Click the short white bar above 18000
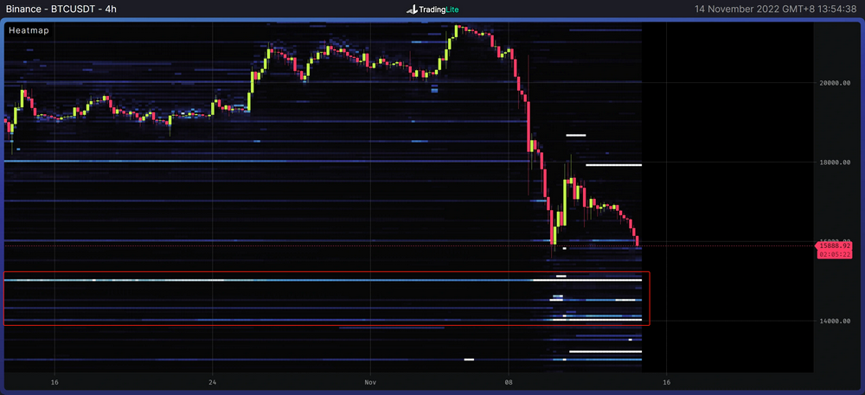 [576, 136]
